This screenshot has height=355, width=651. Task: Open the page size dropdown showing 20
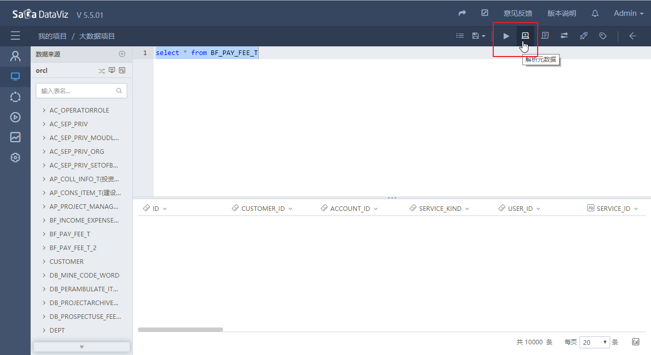[595, 342]
